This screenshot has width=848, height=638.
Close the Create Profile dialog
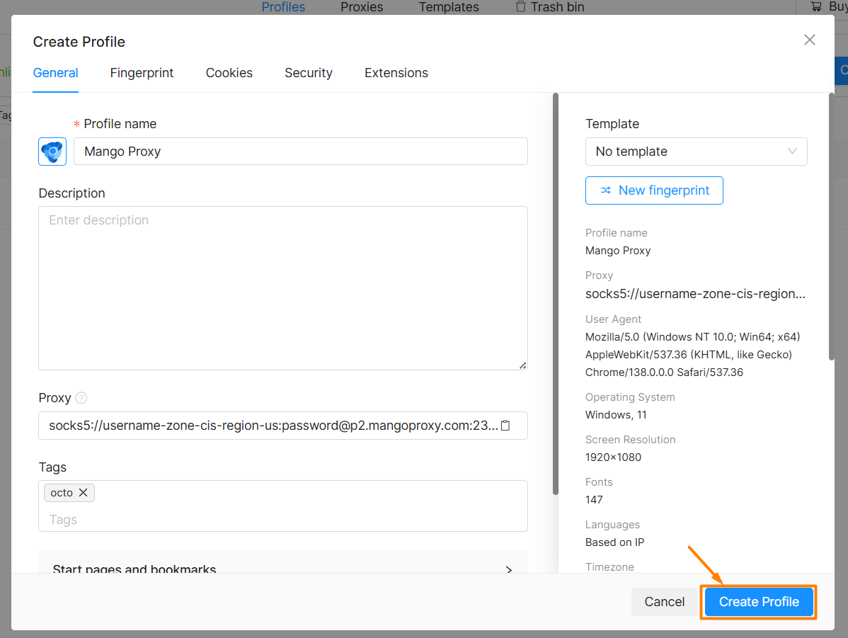[x=810, y=40]
